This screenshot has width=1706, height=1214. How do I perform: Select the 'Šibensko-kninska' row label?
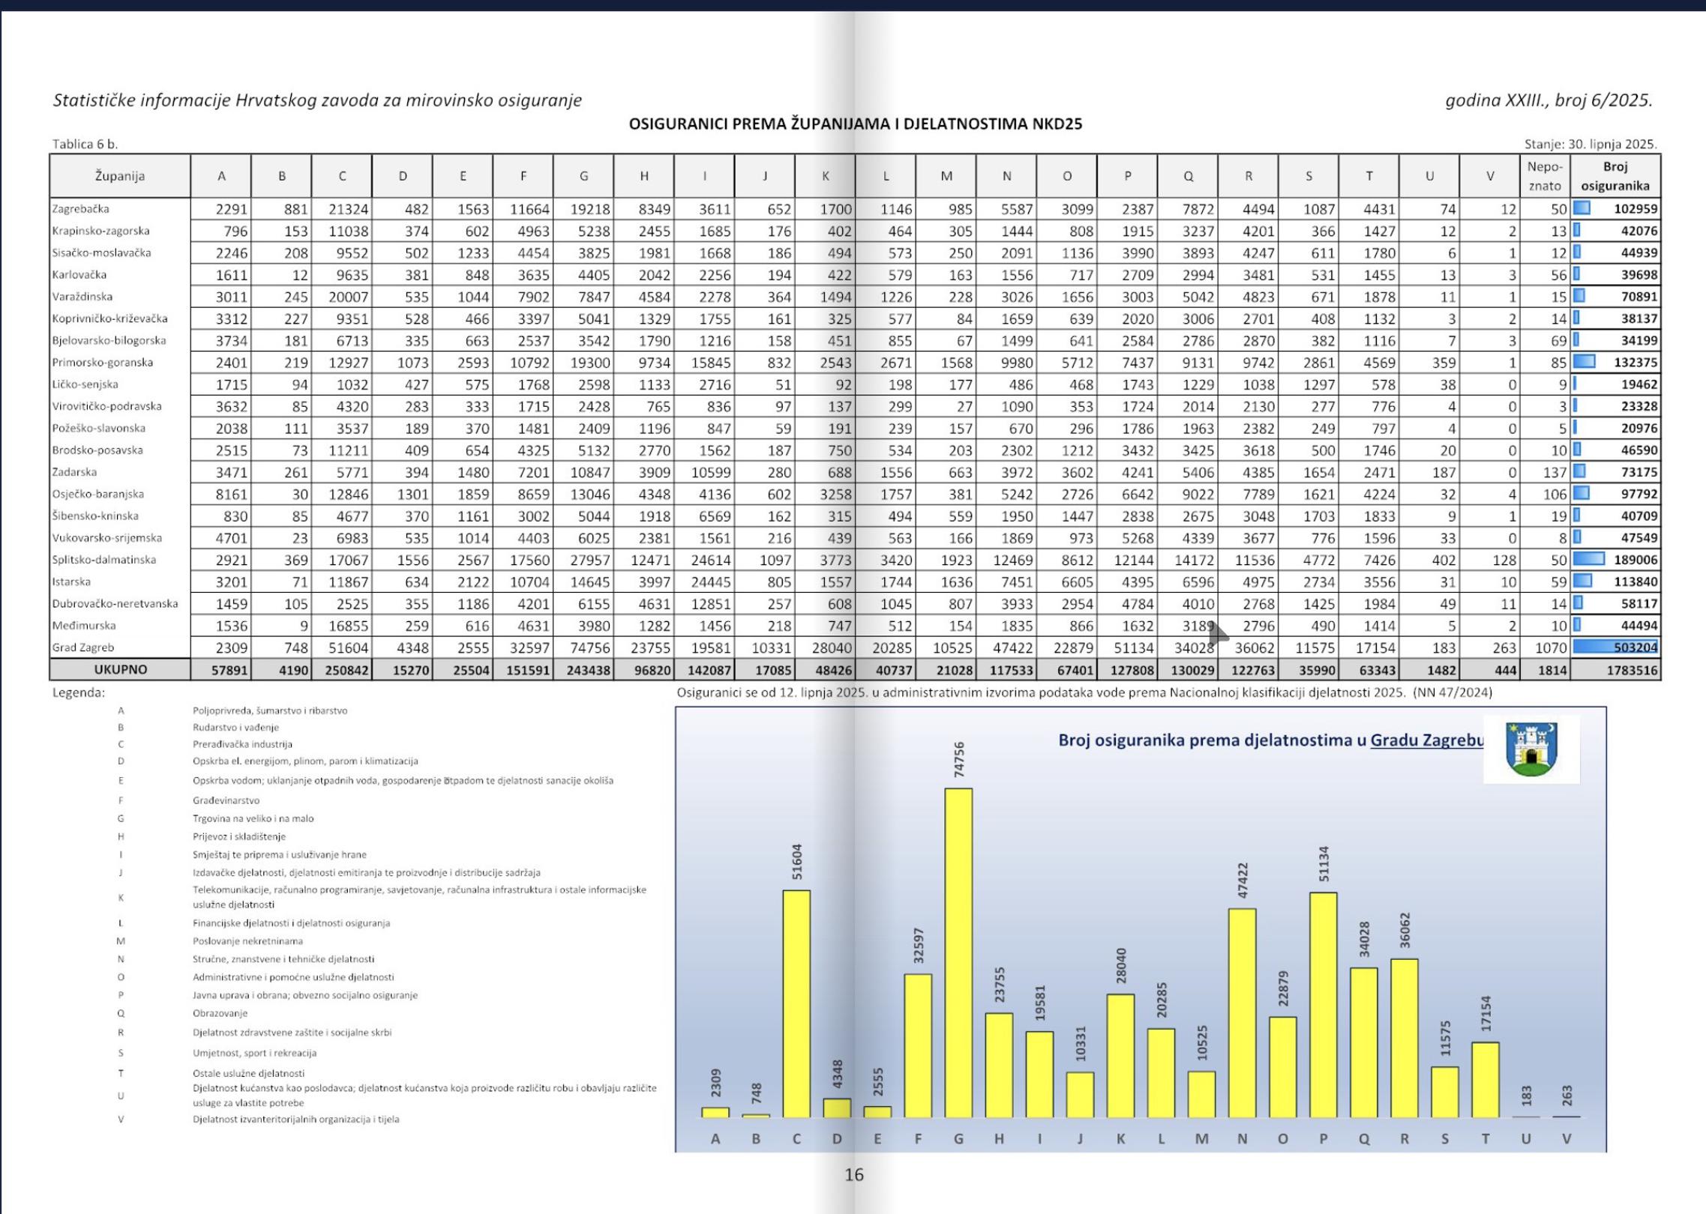point(95,516)
